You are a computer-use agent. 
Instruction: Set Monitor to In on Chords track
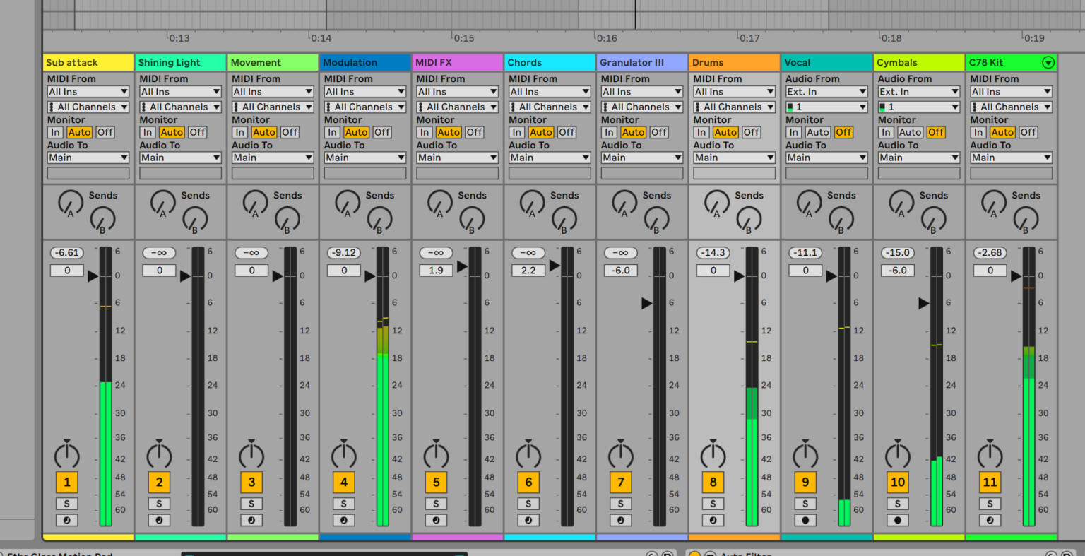516,132
